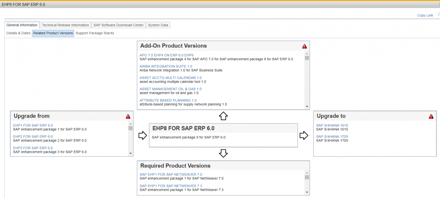Click scroll down arrow in Required Product Versions list
Image resolution: width=440 pixels, height=198 pixels.
pos(307,192)
